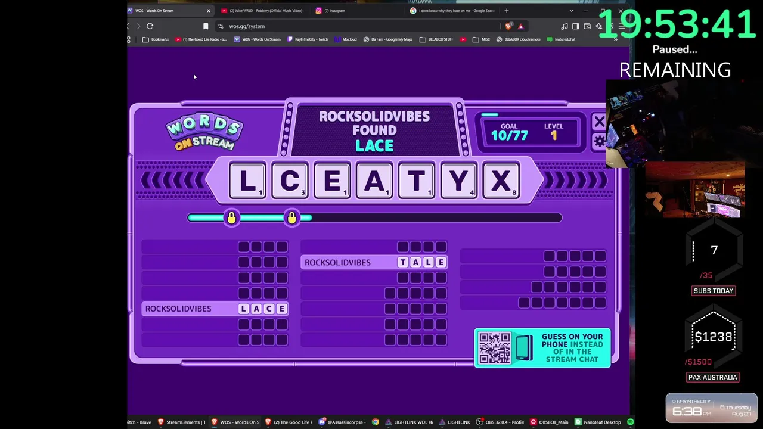Open the RayInTheCity - Twitch bookmark

(x=308, y=39)
